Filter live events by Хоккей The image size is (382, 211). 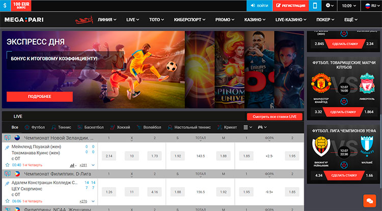pos(120,127)
